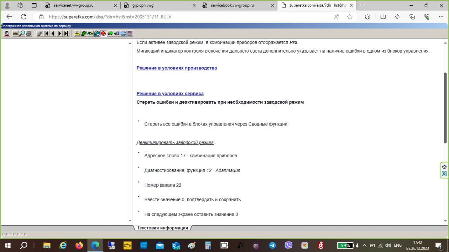Jump to last page arrow
Image resolution: width=449 pixels, height=252 pixels.
point(66,33)
